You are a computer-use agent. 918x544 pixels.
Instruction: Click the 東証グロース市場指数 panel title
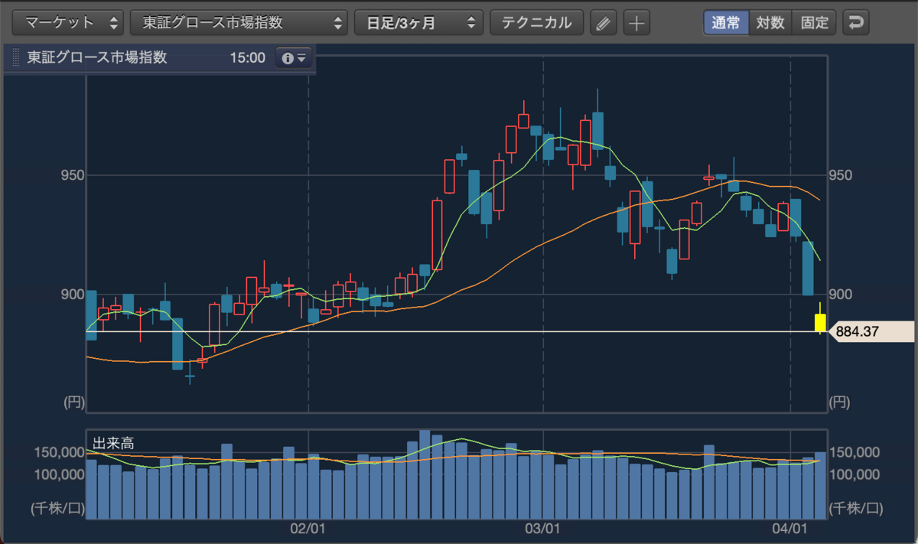[x=97, y=57]
